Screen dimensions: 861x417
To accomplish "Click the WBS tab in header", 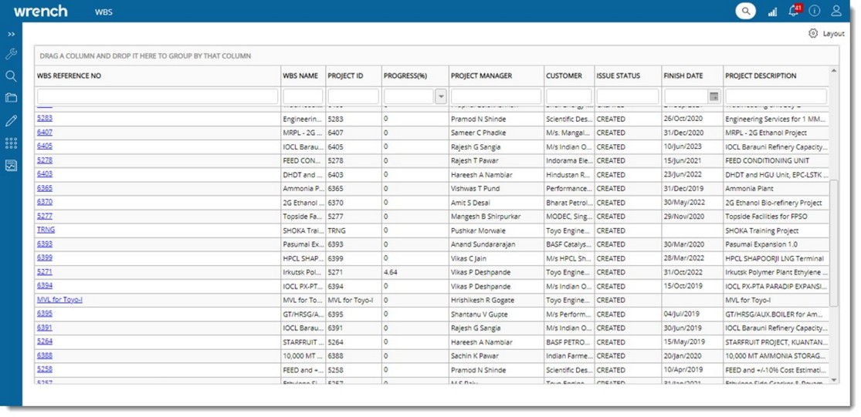I will click(x=103, y=12).
